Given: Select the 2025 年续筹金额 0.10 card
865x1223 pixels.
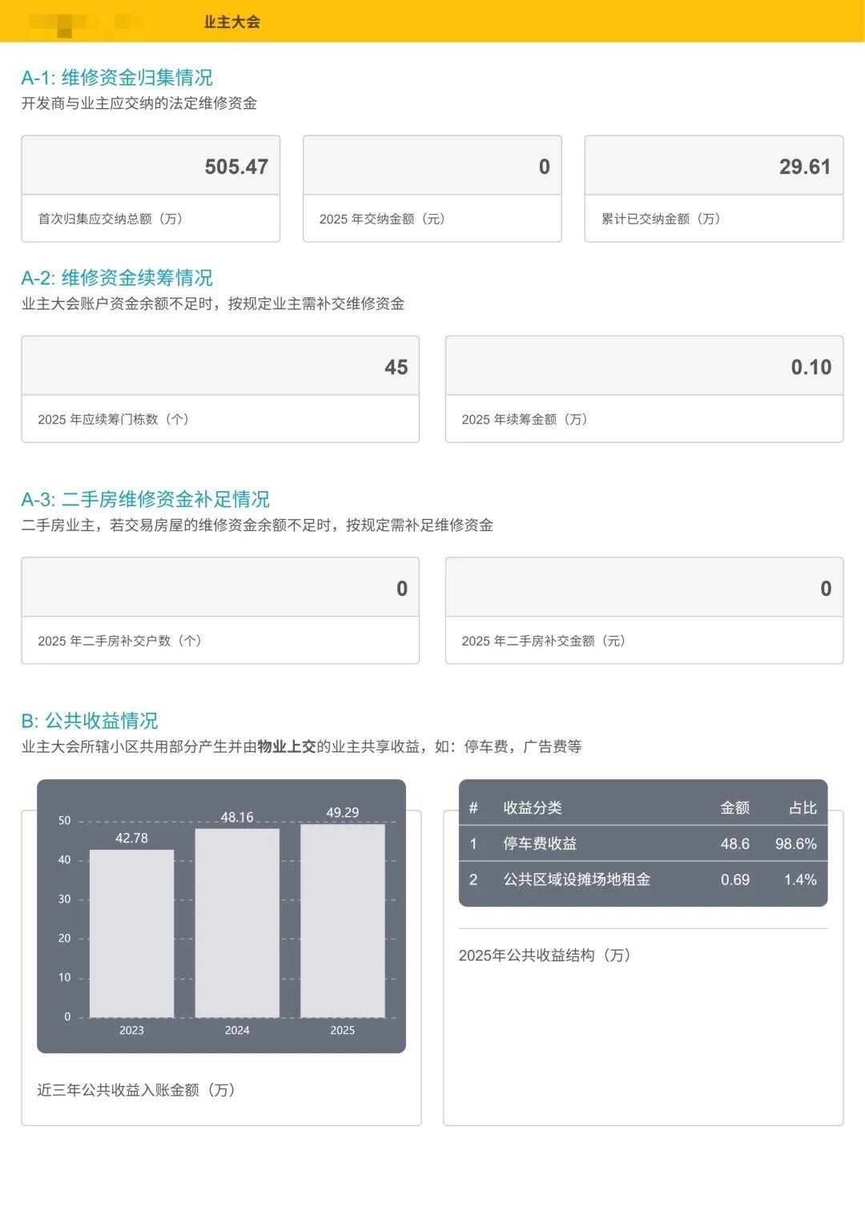Looking at the screenshot, I should 644,388.
